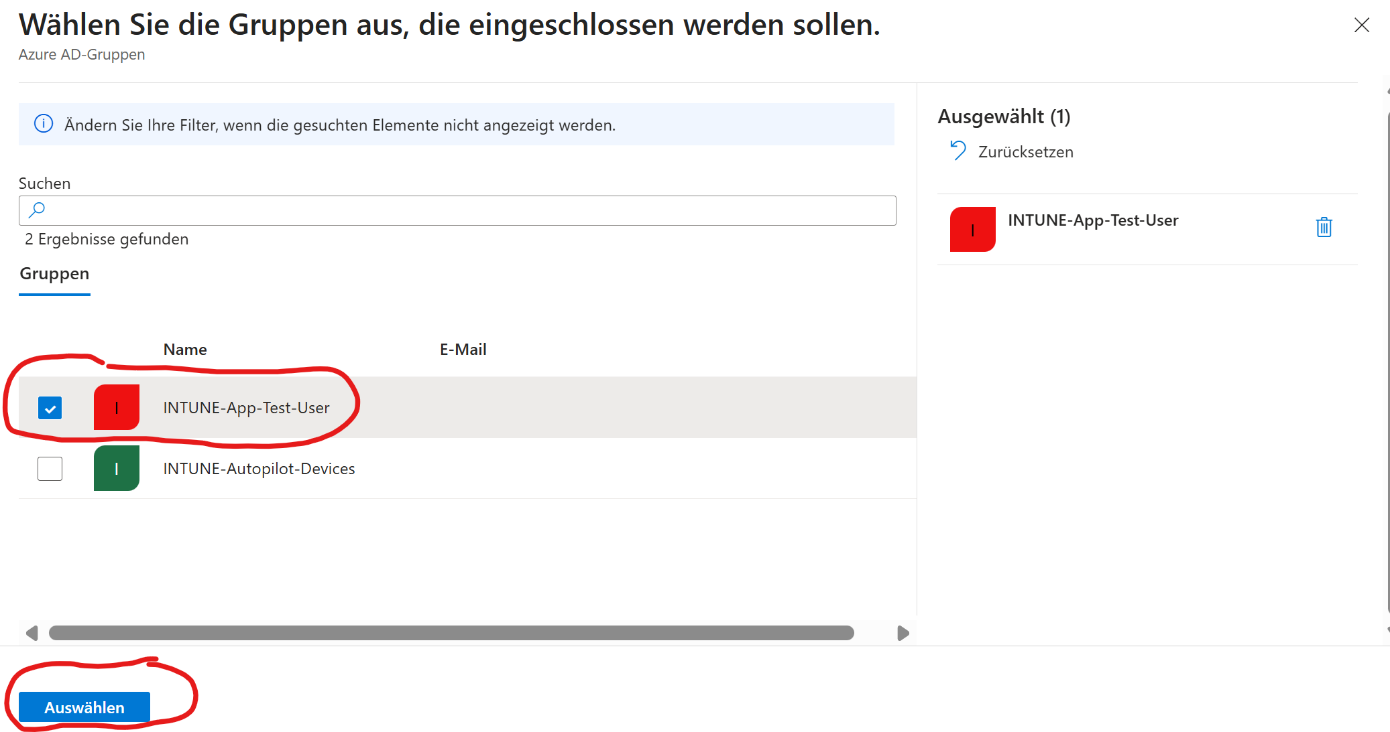
Task: Uncheck the INTUNE-App-Test-User checkbox
Action: tap(50, 407)
